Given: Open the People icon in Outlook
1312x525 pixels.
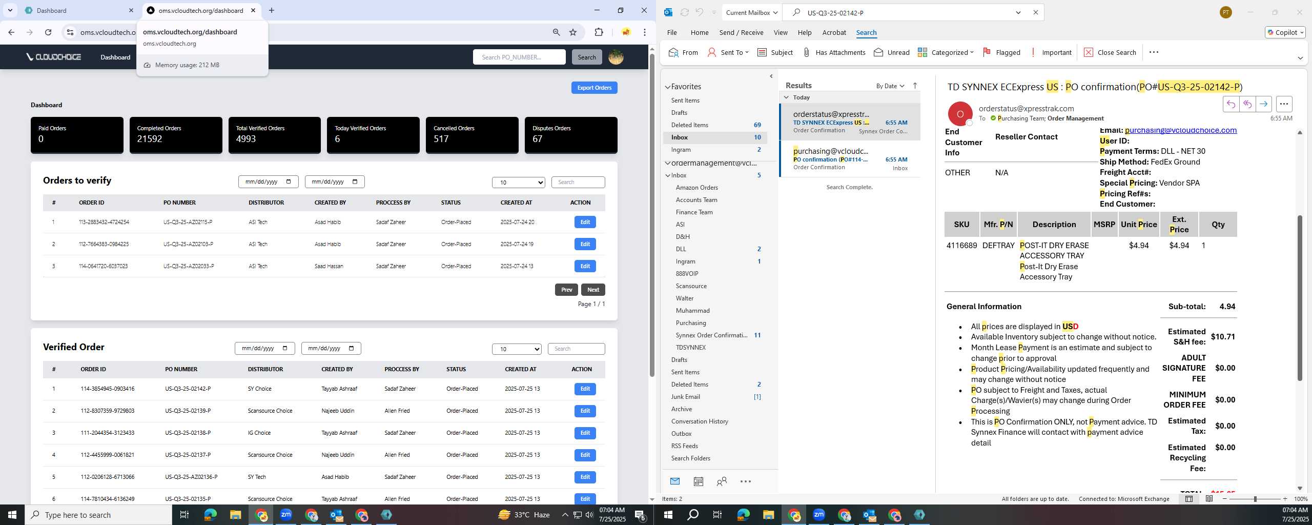Looking at the screenshot, I should [x=722, y=481].
